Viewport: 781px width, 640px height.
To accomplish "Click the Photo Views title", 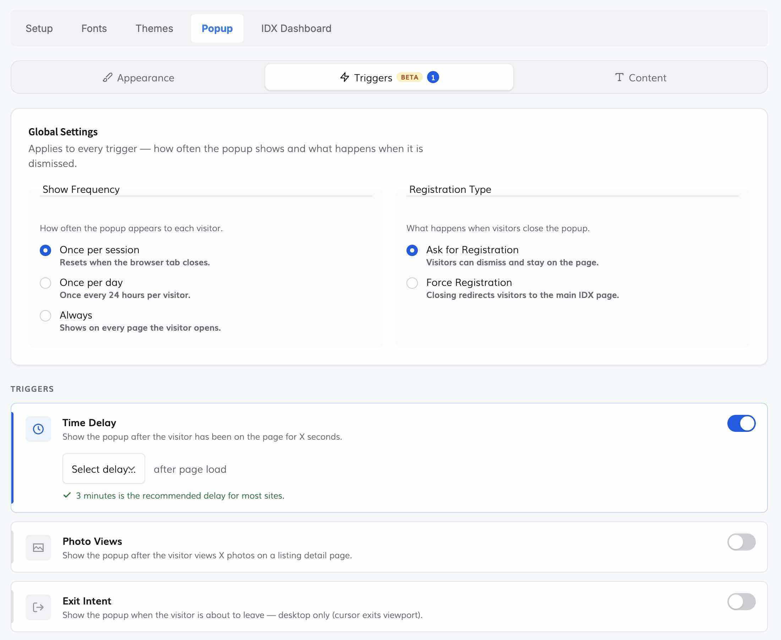I will point(92,541).
